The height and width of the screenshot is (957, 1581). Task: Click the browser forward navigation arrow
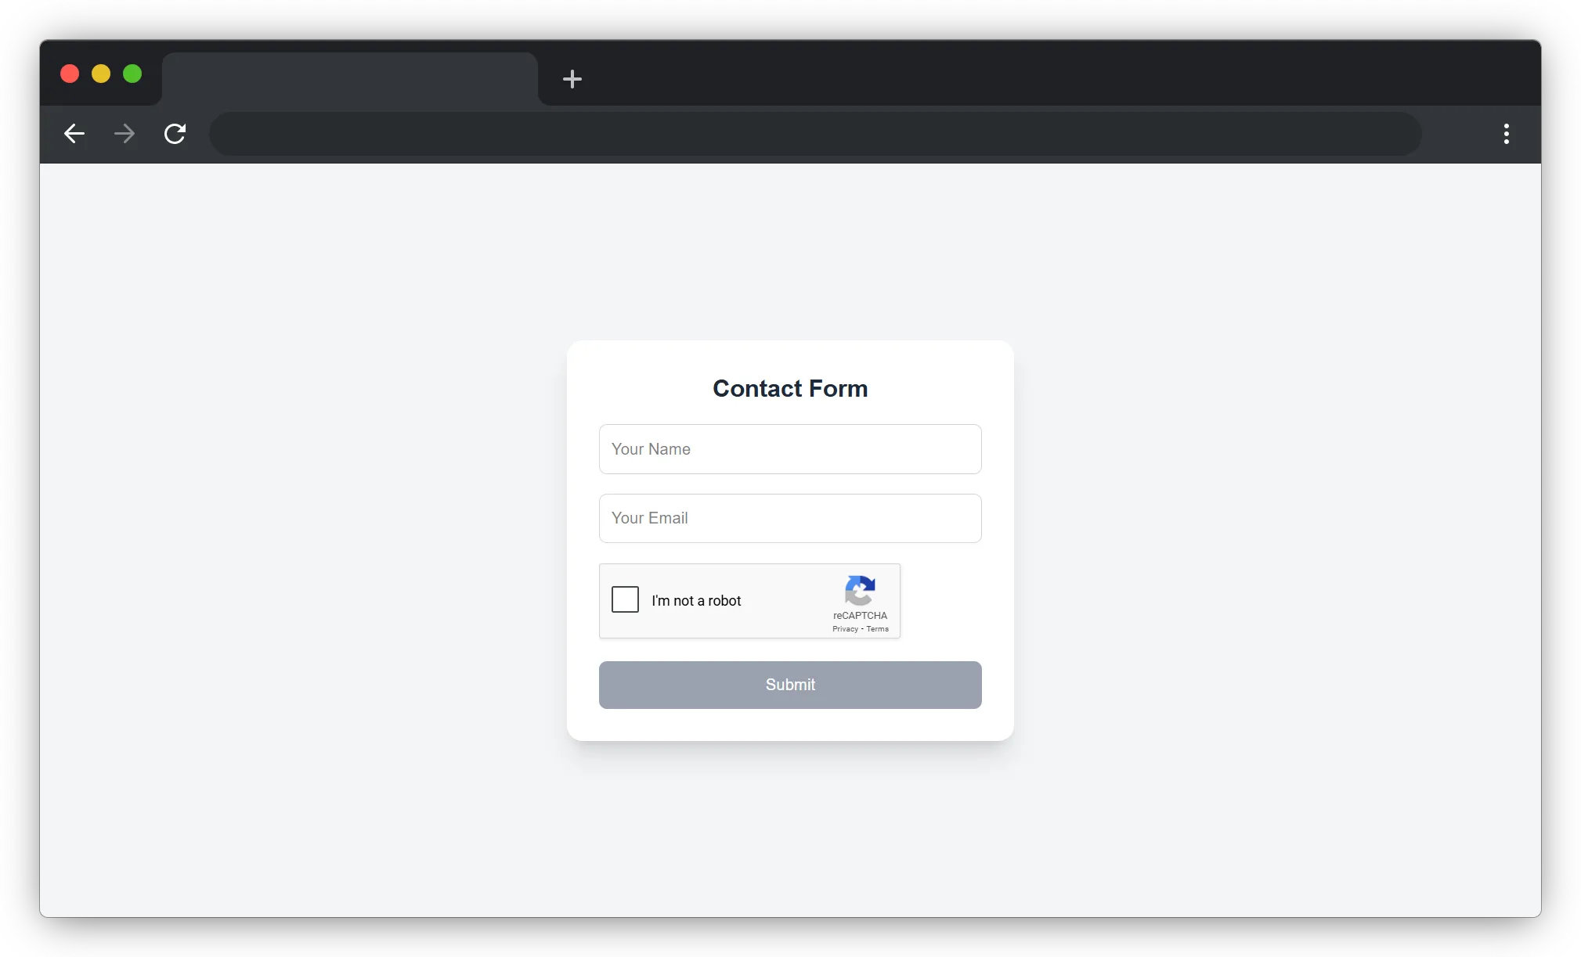point(125,134)
